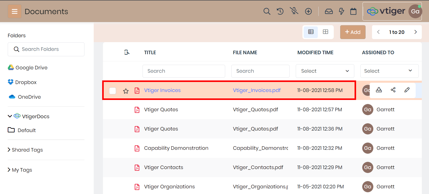429x194 pixels.
Task: Click the Search Folders input
Action: 46,49
